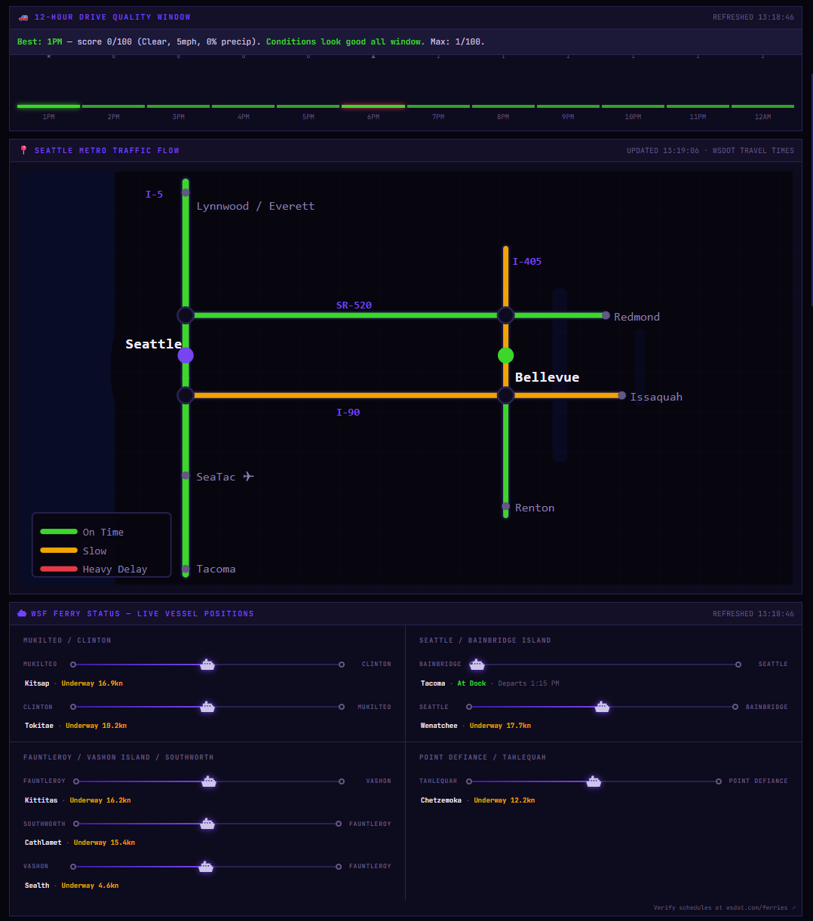Click the 'Underway 17.7kn' Wenatchee status
Viewport: 813px width, 921px height.
point(500,726)
